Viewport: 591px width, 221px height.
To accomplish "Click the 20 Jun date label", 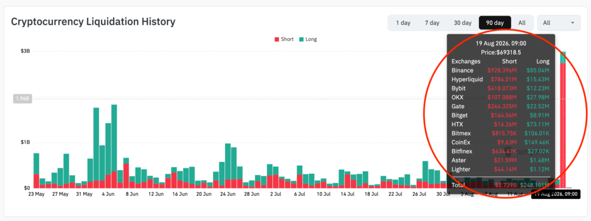I will click(204, 195).
